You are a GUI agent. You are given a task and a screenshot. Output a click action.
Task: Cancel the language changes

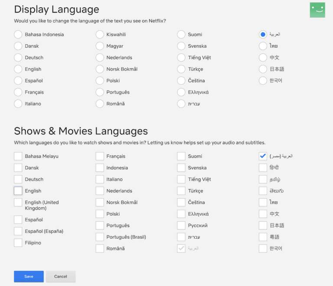(61, 276)
